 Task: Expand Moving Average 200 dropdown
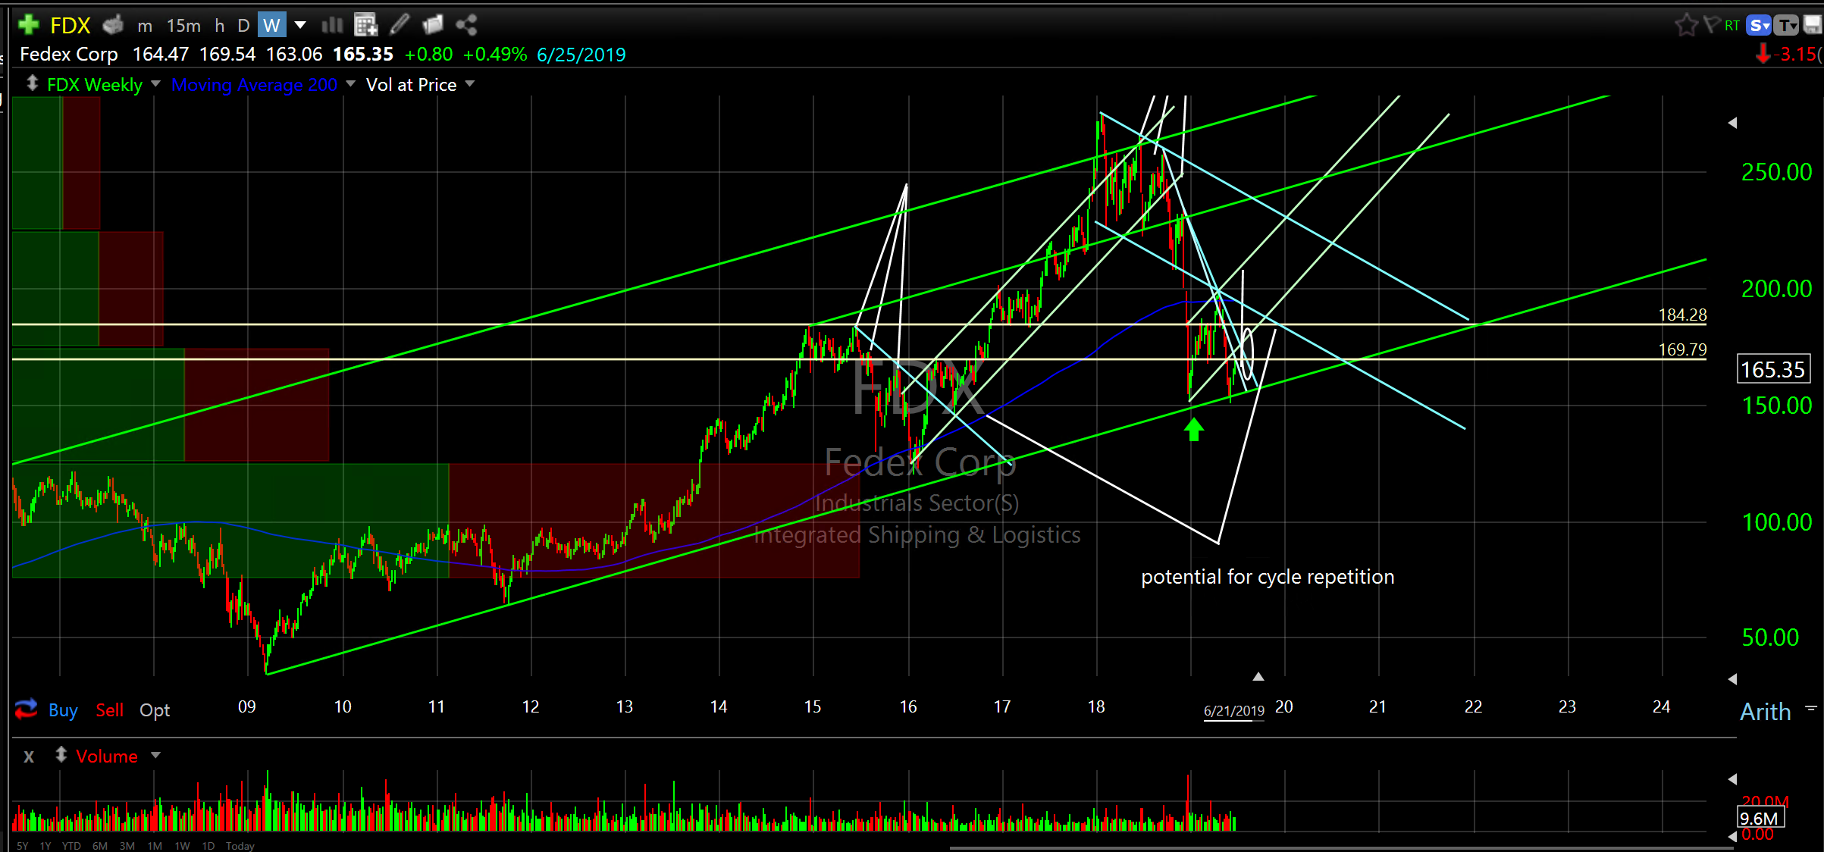point(350,84)
